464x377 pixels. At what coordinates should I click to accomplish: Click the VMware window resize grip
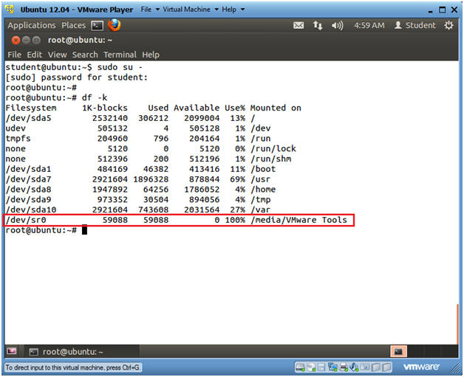[x=455, y=368]
